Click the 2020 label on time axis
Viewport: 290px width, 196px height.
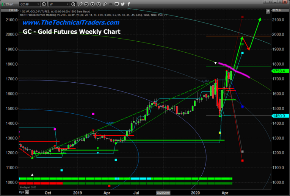coord(195,193)
